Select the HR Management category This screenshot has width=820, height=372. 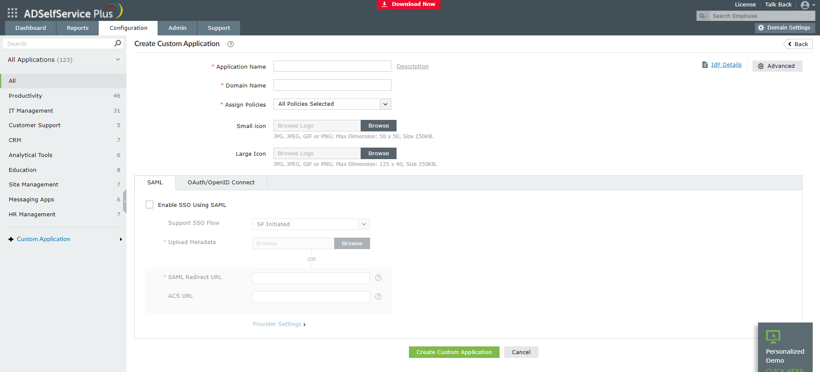63,215
